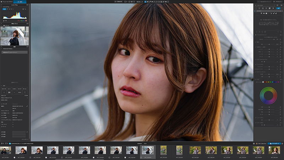Open the Histogram panel menu icon
The width and height of the screenshot is (284, 160).
(x=28, y=5)
